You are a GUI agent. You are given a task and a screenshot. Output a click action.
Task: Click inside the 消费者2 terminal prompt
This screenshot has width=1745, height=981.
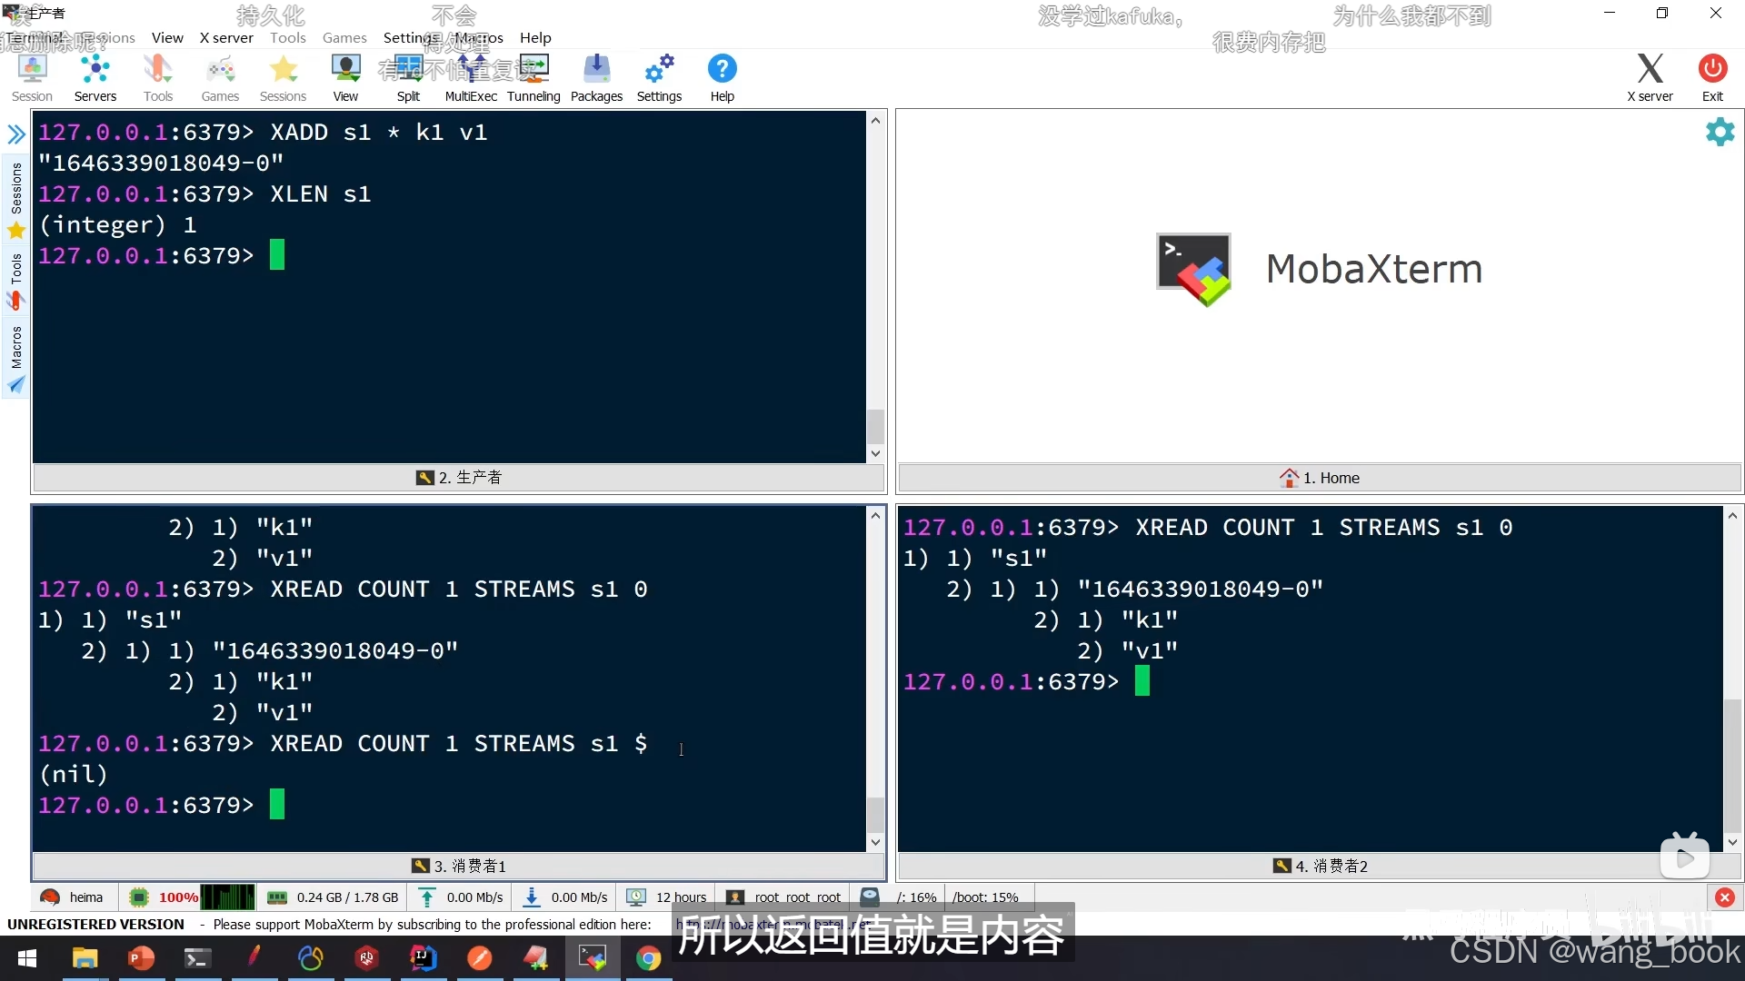[x=1142, y=681]
